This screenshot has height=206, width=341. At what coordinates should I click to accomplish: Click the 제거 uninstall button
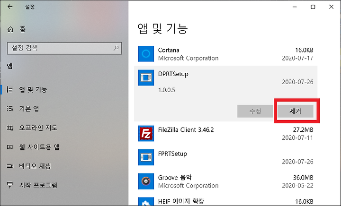pyautogui.click(x=296, y=111)
